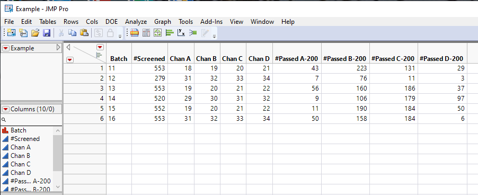Open the Add-Ins menu
The height and width of the screenshot is (195, 478).
click(211, 22)
